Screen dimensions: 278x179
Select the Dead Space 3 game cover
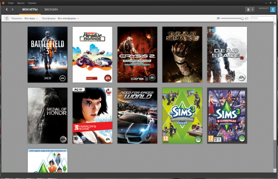coord(227,55)
